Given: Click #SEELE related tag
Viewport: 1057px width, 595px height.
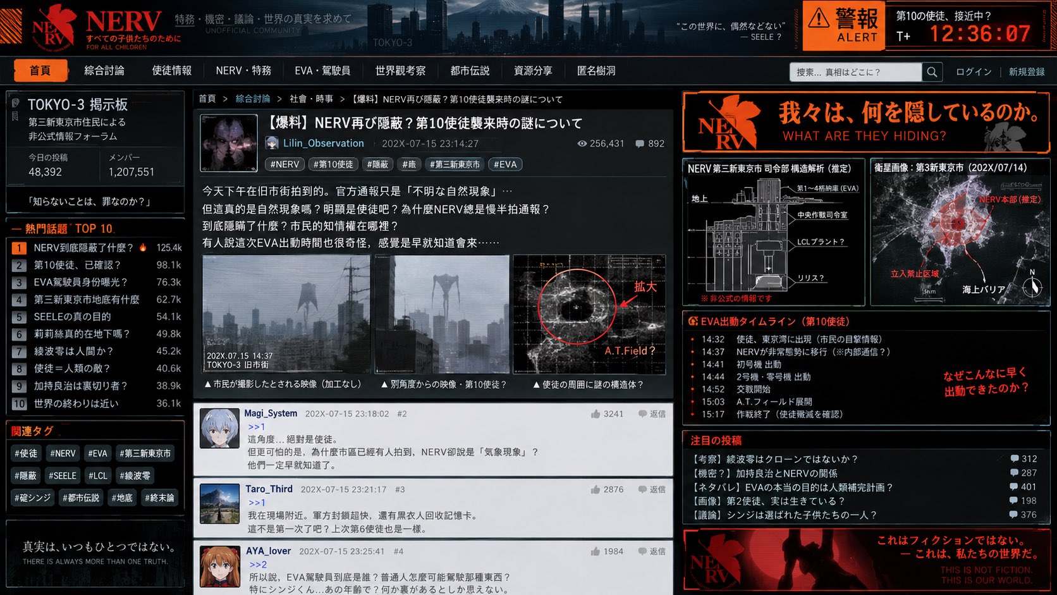Looking at the screenshot, I should [x=63, y=475].
